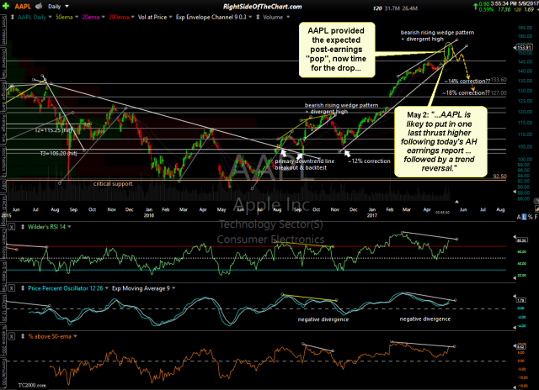Click move arrows beside % above 50-ema

coord(23,336)
